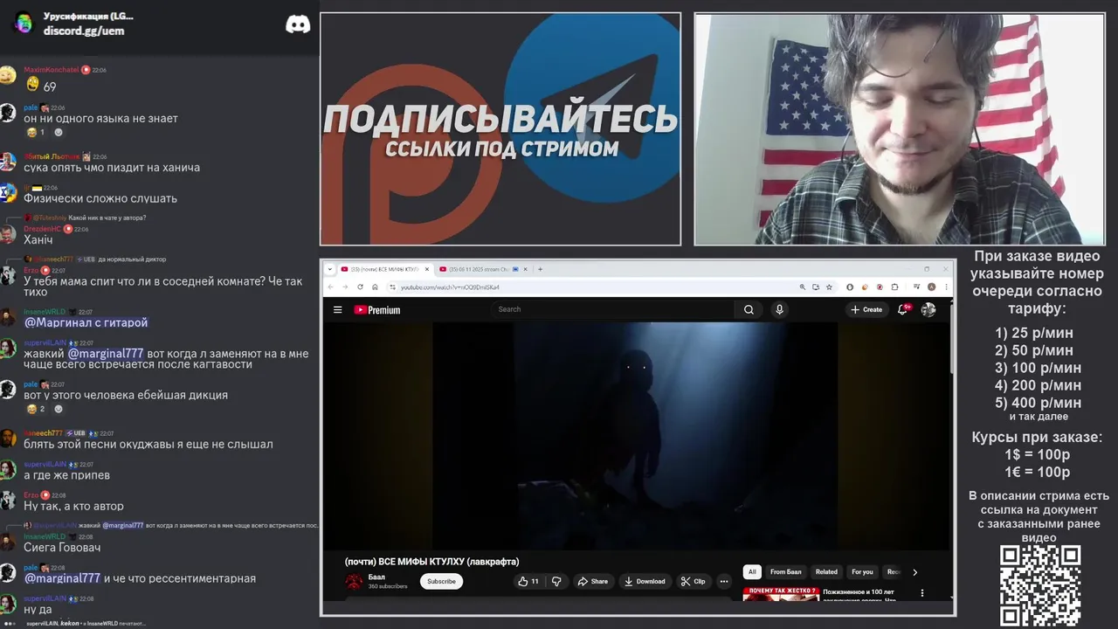Subscribe to the Баал channel

pos(441,581)
